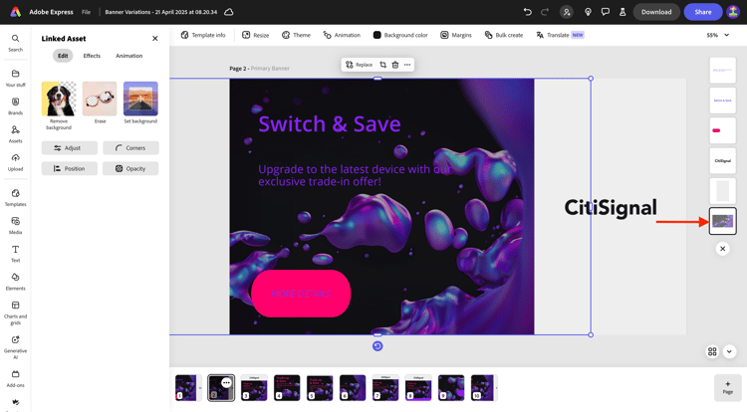Screen dimensions: 747x412
Task: Open the File menu
Action: pos(86,12)
